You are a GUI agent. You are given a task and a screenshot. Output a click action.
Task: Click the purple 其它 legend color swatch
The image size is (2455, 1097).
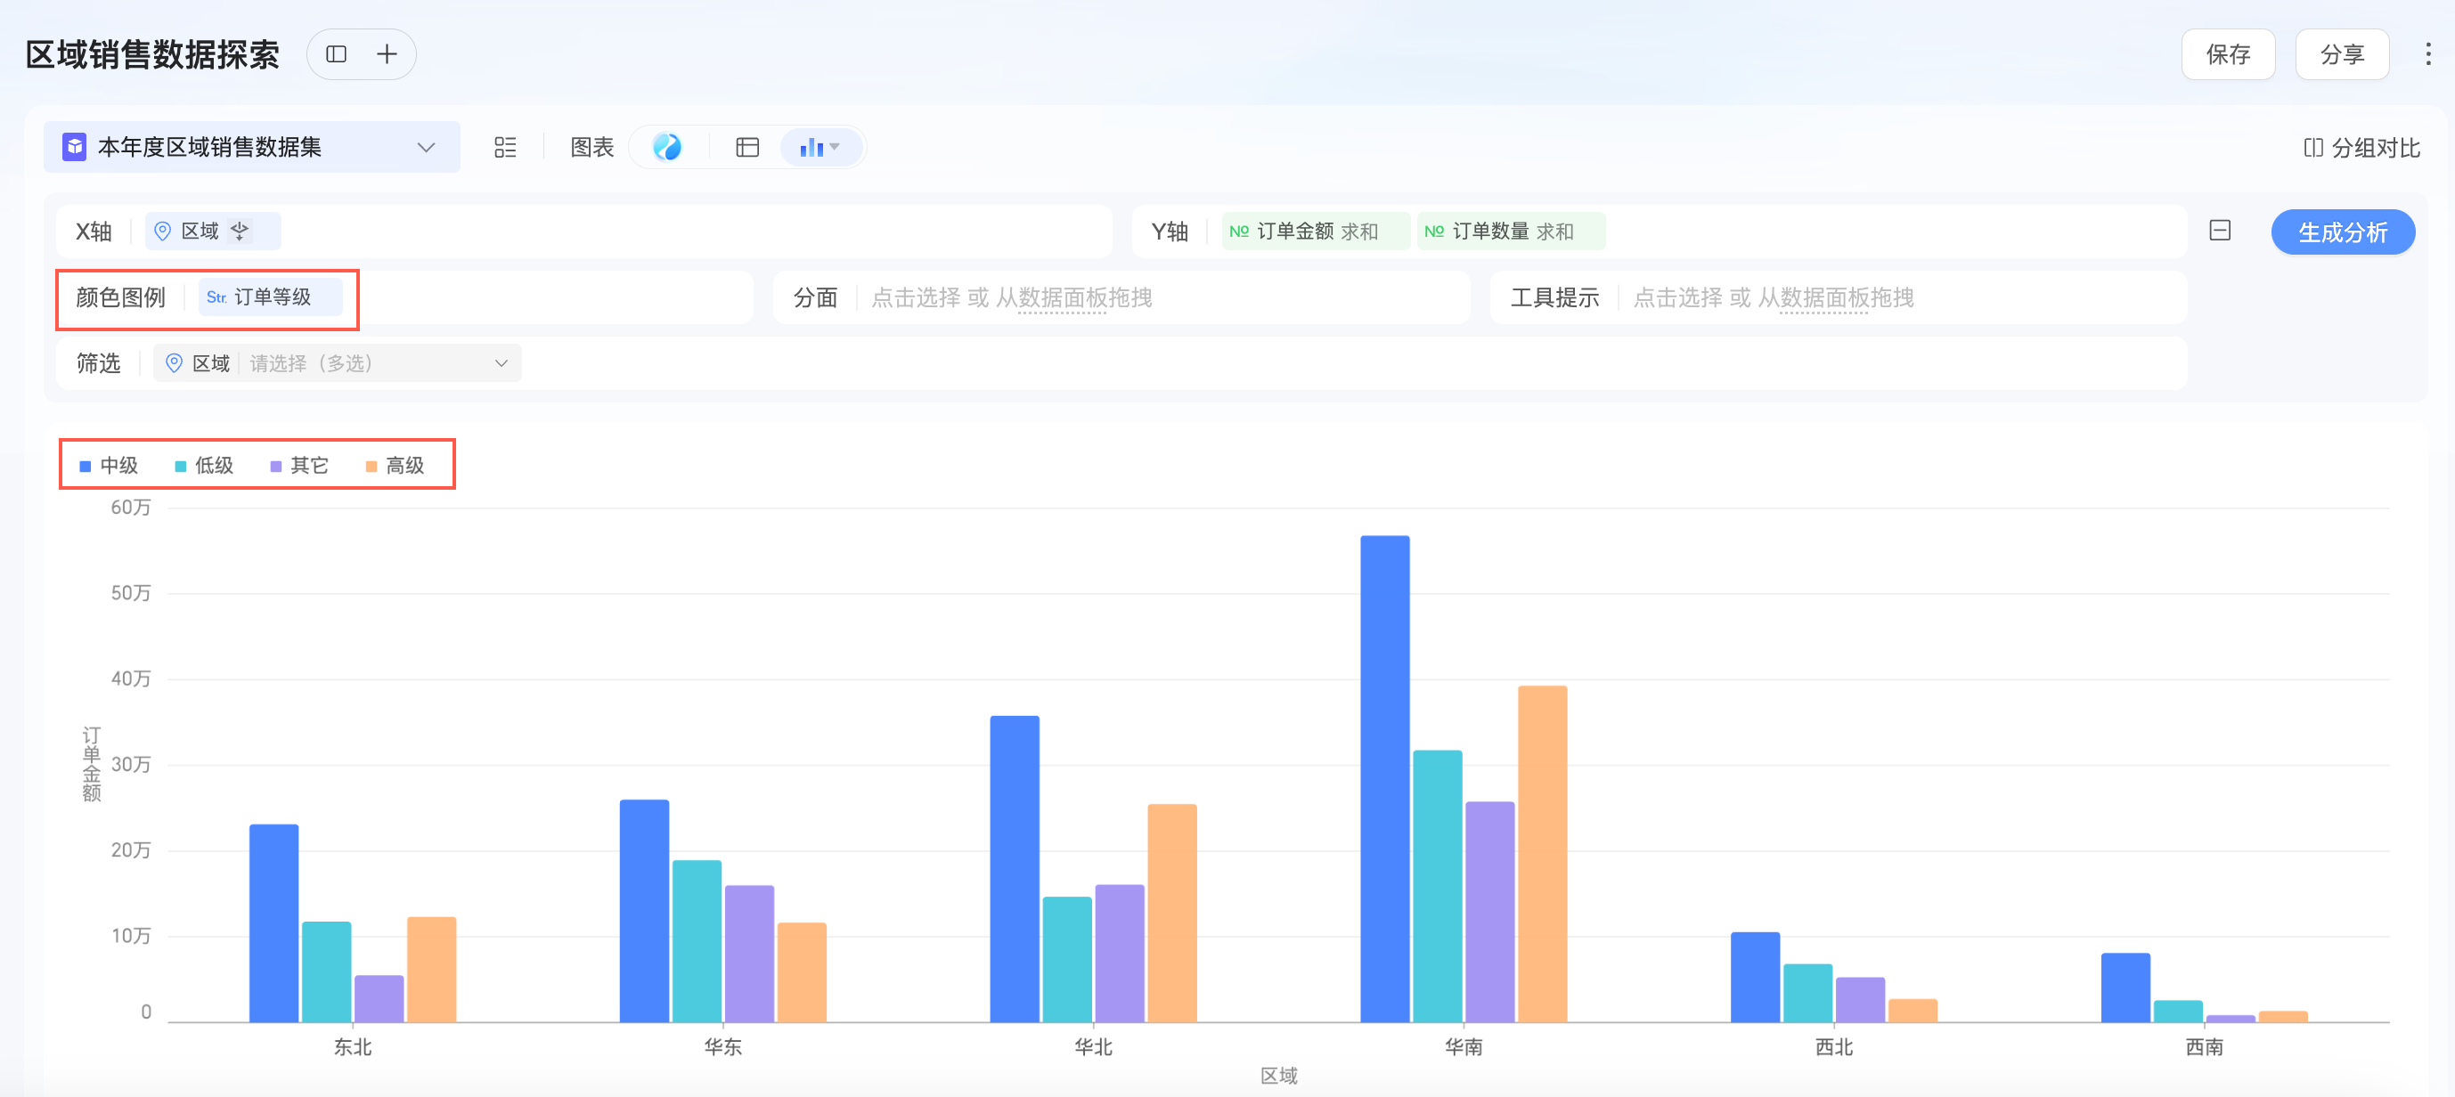[x=276, y=467]
